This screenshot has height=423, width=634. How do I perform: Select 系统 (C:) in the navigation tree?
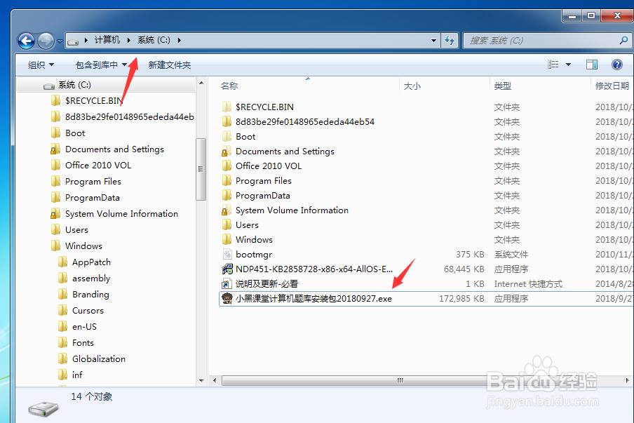point(74,85)
